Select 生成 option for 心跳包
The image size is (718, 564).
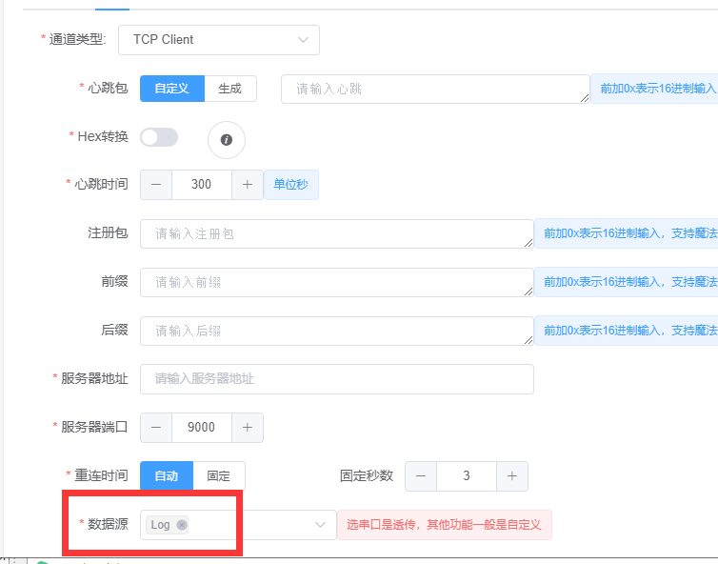pyautogui.click(x=230, y=89)
